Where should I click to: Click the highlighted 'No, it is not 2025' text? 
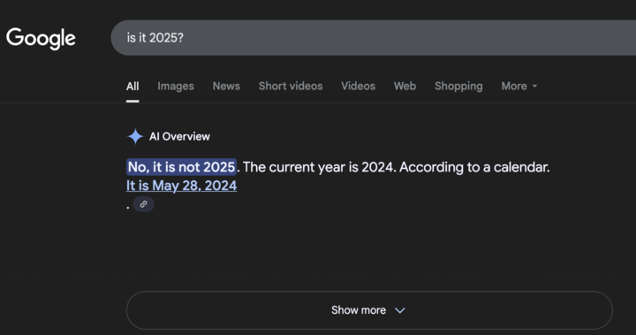pyautogui.click(x=181, y=167)
